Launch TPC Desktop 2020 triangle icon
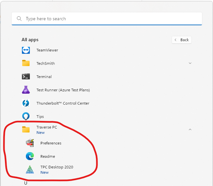Viewport: 213px width, 186px height. click(30, 169)
